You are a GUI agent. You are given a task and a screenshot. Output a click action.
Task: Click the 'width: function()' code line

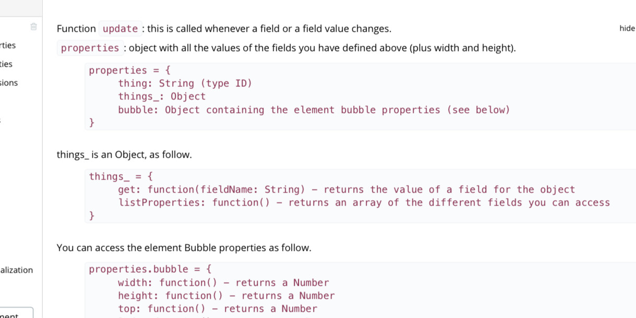[223, 283]
